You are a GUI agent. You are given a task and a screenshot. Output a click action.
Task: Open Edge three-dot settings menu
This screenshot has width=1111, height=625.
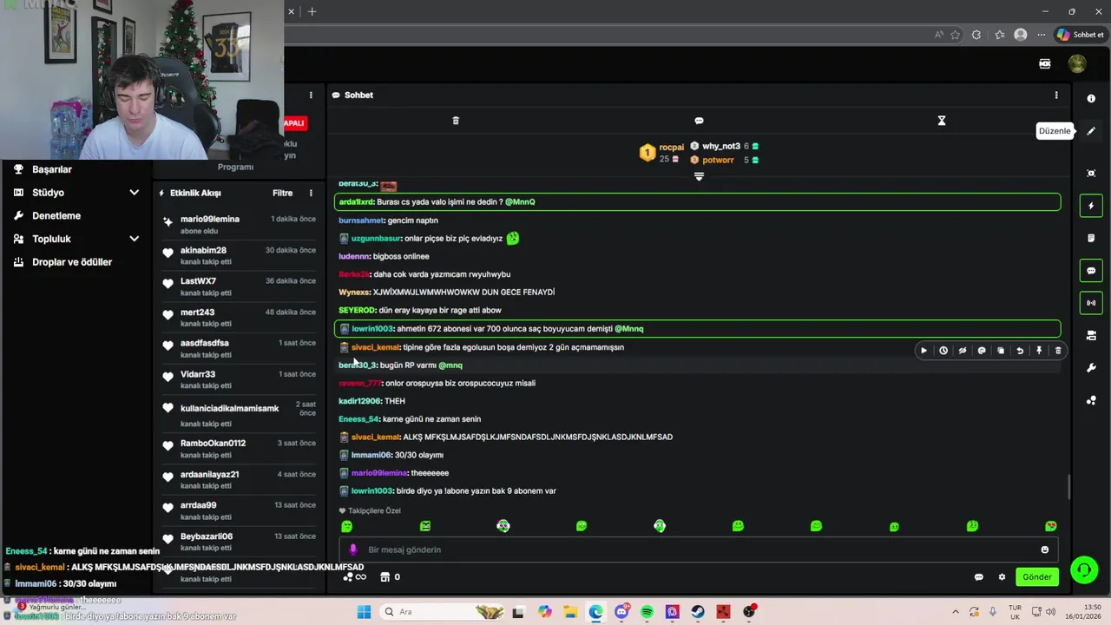pos(1042,35)
